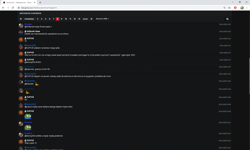Go to DALEJ next page
This screenshot has width=250, height=150.
point(85,19)
